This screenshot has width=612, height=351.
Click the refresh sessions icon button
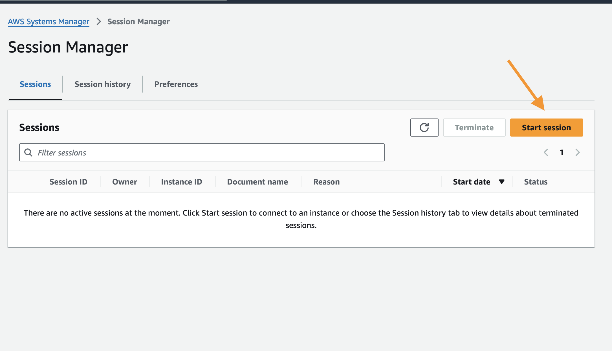424,128
